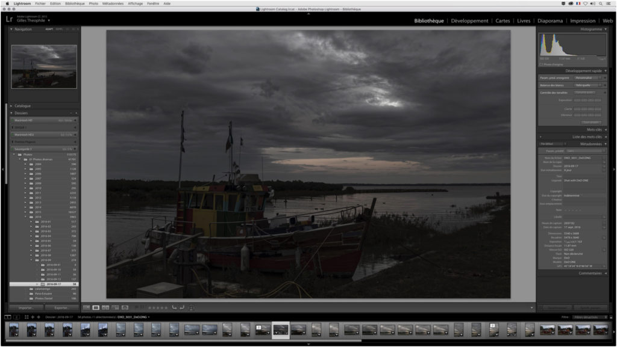Click the Exporter button

[59, 307]
